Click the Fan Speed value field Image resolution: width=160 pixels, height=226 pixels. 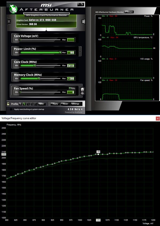click(71, 92)
